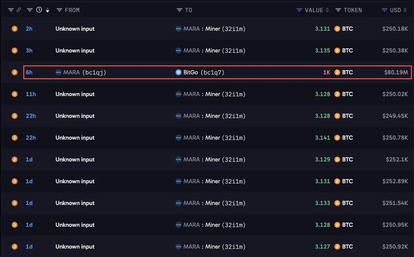Toggle the time sort arrow next to the clock
This screenshot has width=414, height=257.
click(48, 10)
